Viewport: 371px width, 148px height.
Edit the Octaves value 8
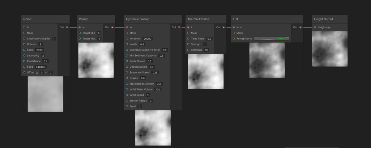point(41,44)
